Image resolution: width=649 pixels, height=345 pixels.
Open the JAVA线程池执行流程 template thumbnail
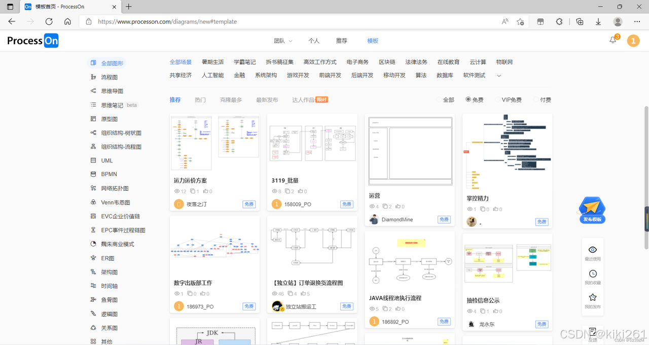point(410,260)
